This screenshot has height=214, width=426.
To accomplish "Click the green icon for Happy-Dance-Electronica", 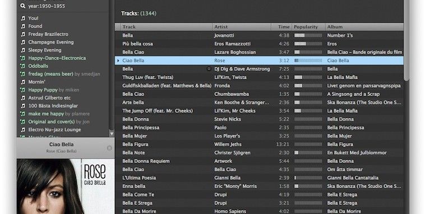I will pos(23,58).
